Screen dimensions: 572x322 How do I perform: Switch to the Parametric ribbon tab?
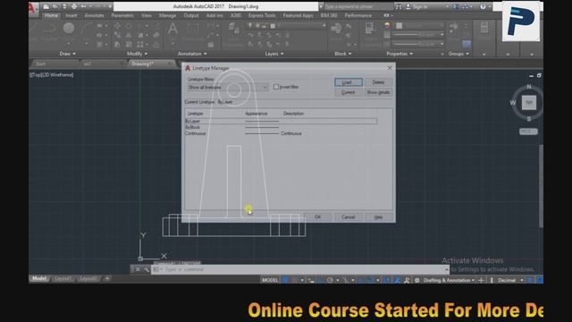(122, 15)
